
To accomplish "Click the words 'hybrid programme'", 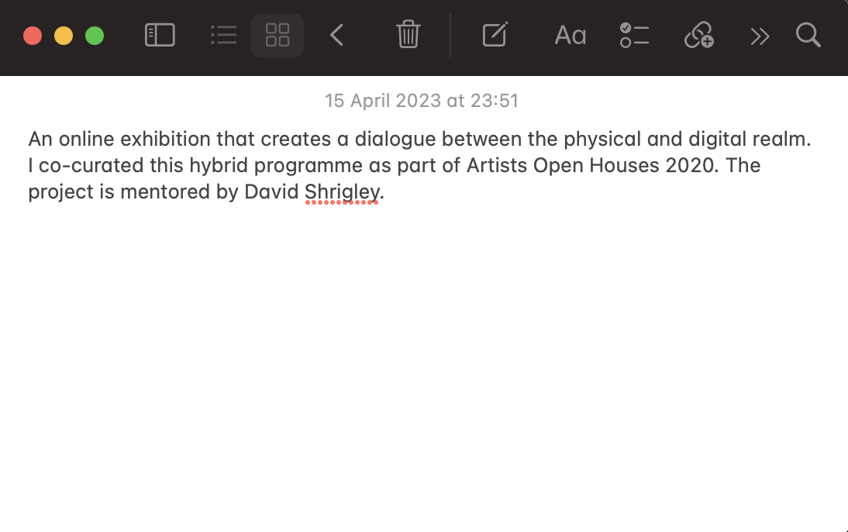I will pyautogui.click(x=276, y=166).
